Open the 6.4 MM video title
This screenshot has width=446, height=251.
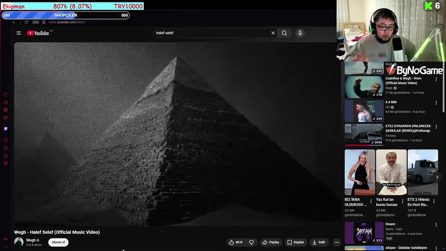coord(391,102)
